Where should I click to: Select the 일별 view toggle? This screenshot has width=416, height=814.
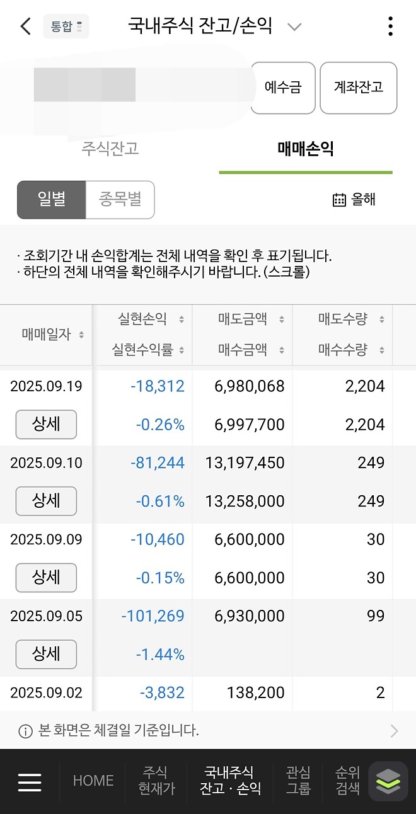coord(51,199)
